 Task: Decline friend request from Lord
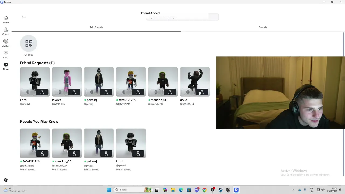[x=28, y=92]
